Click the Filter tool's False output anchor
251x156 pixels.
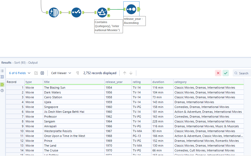pos(109,16)
